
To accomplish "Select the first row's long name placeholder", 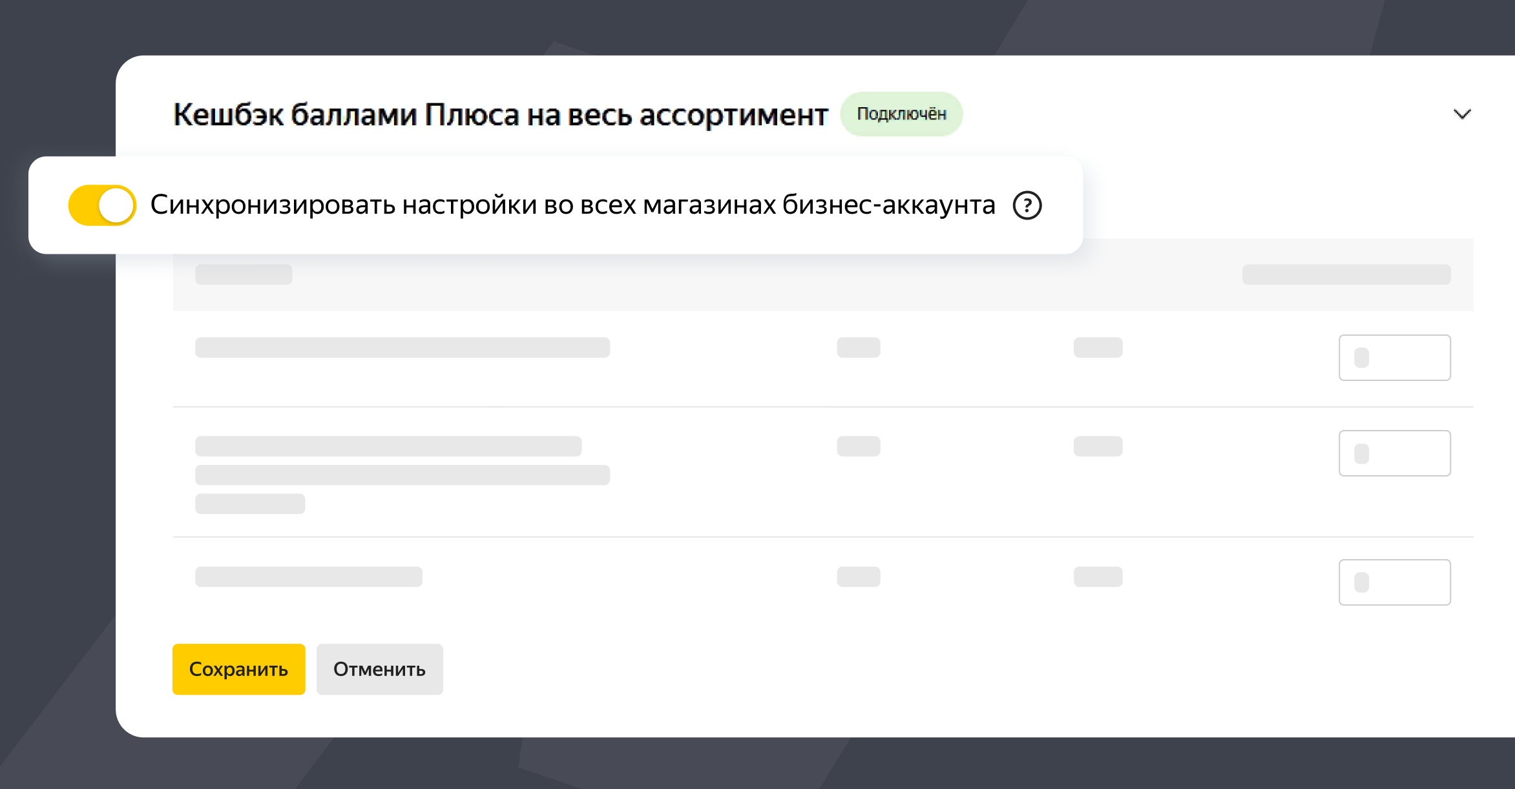I will 402,347.
